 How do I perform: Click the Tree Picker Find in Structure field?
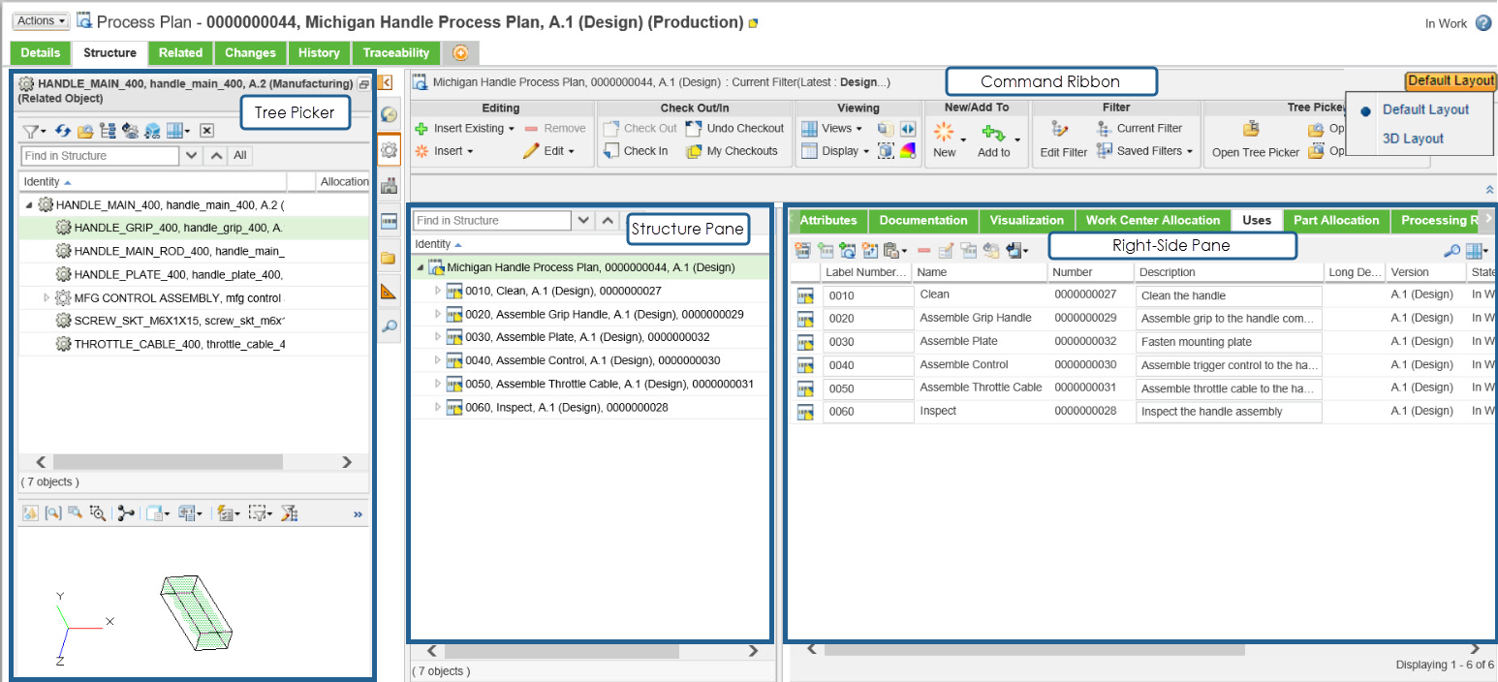tap(100, 155)
